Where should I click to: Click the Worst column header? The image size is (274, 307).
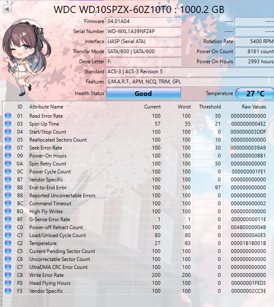point(184,107)
